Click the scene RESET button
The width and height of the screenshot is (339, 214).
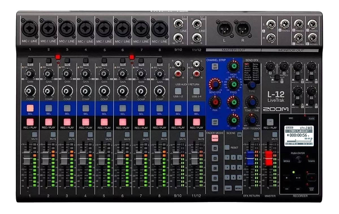click(227, 147)
